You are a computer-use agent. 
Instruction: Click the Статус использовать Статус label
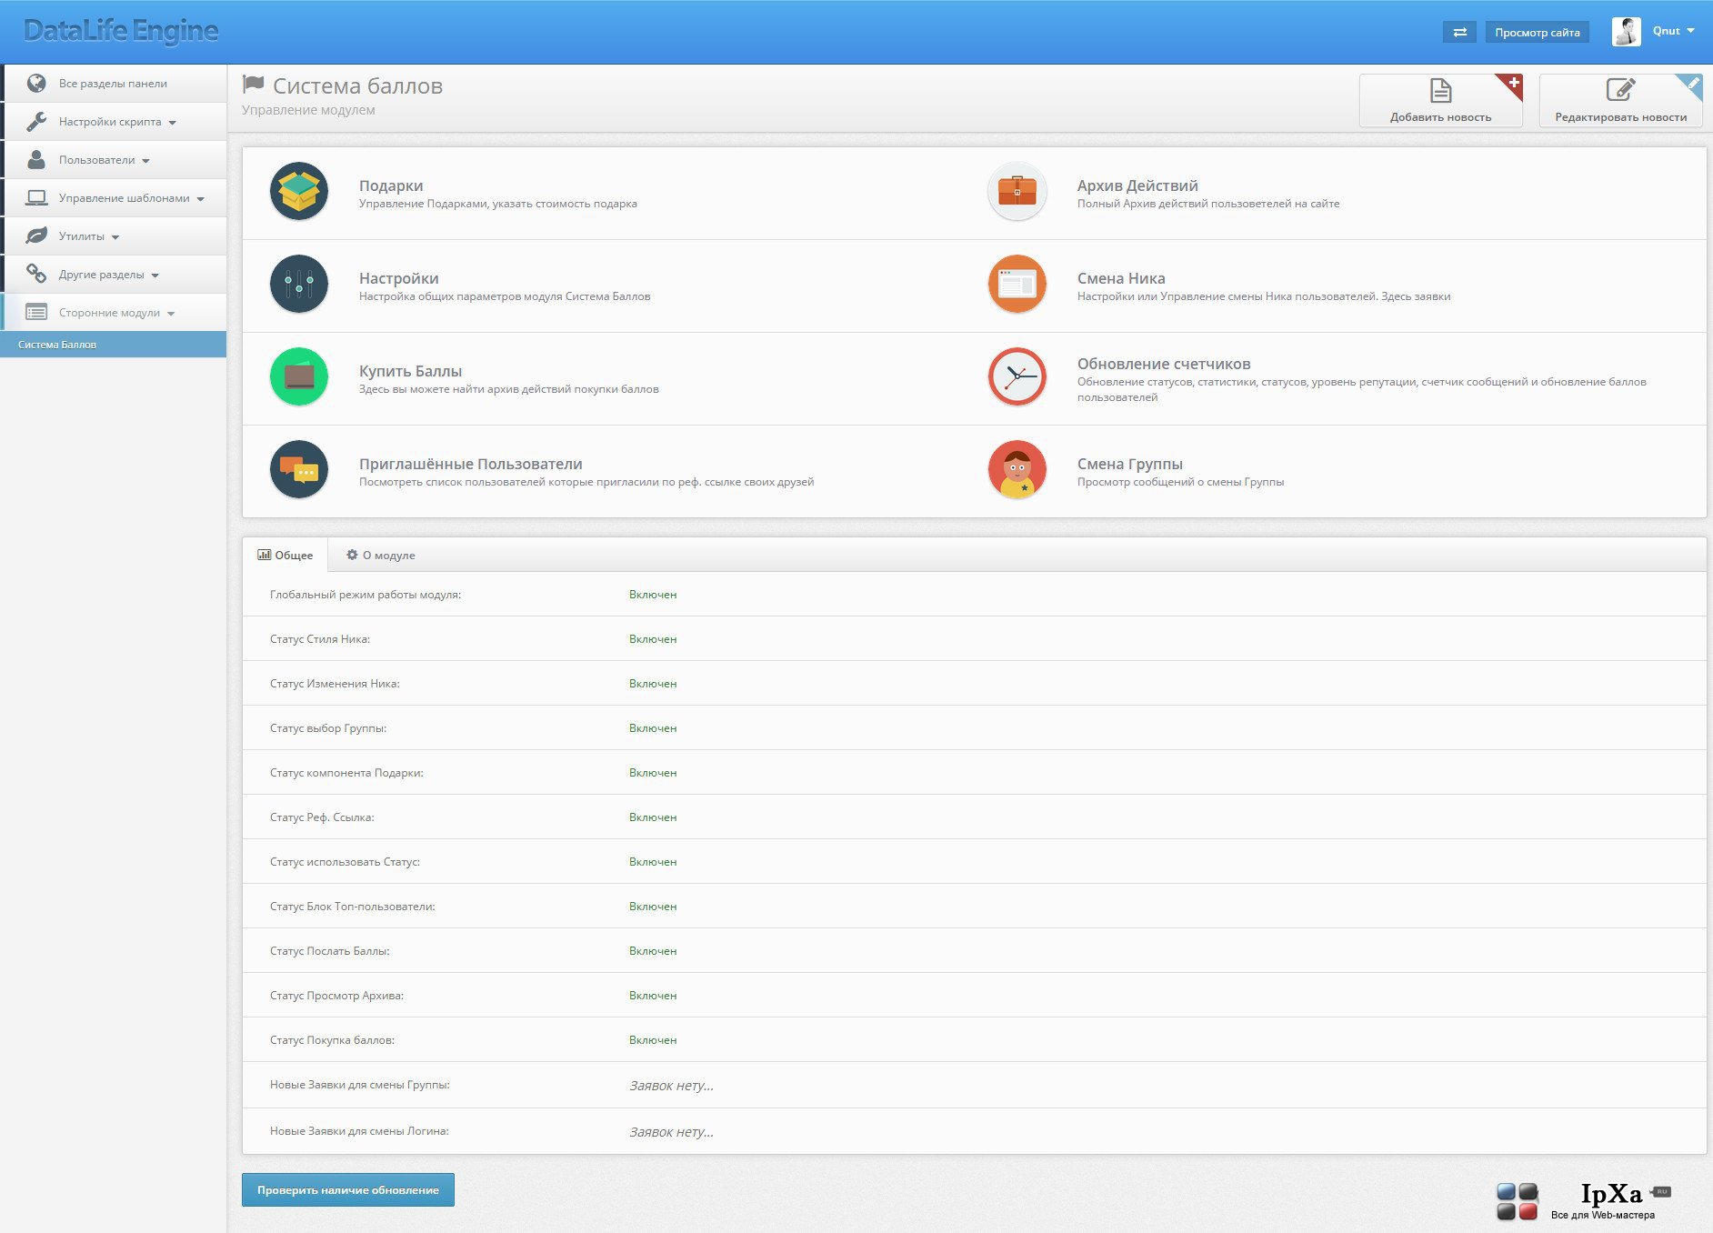345,862
